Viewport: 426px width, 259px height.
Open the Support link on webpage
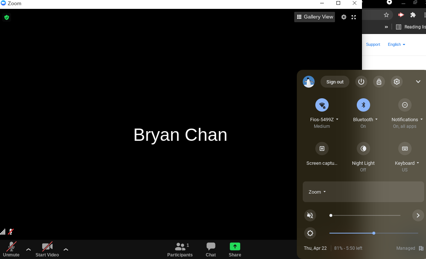tap(373, 44)
